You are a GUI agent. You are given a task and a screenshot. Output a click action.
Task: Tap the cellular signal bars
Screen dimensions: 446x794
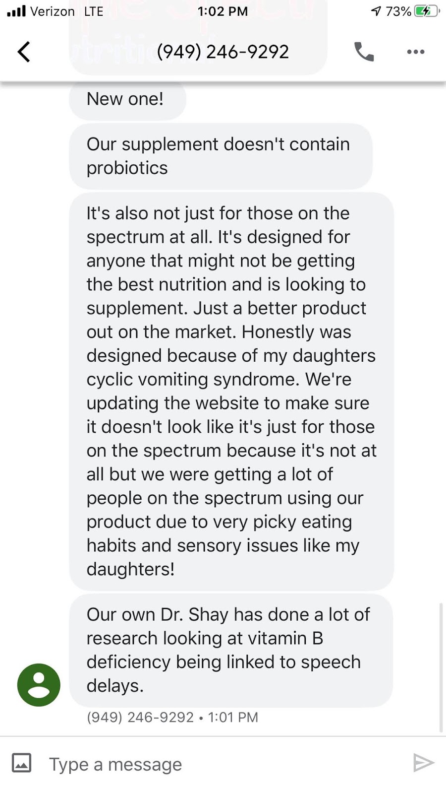(16, 11)
